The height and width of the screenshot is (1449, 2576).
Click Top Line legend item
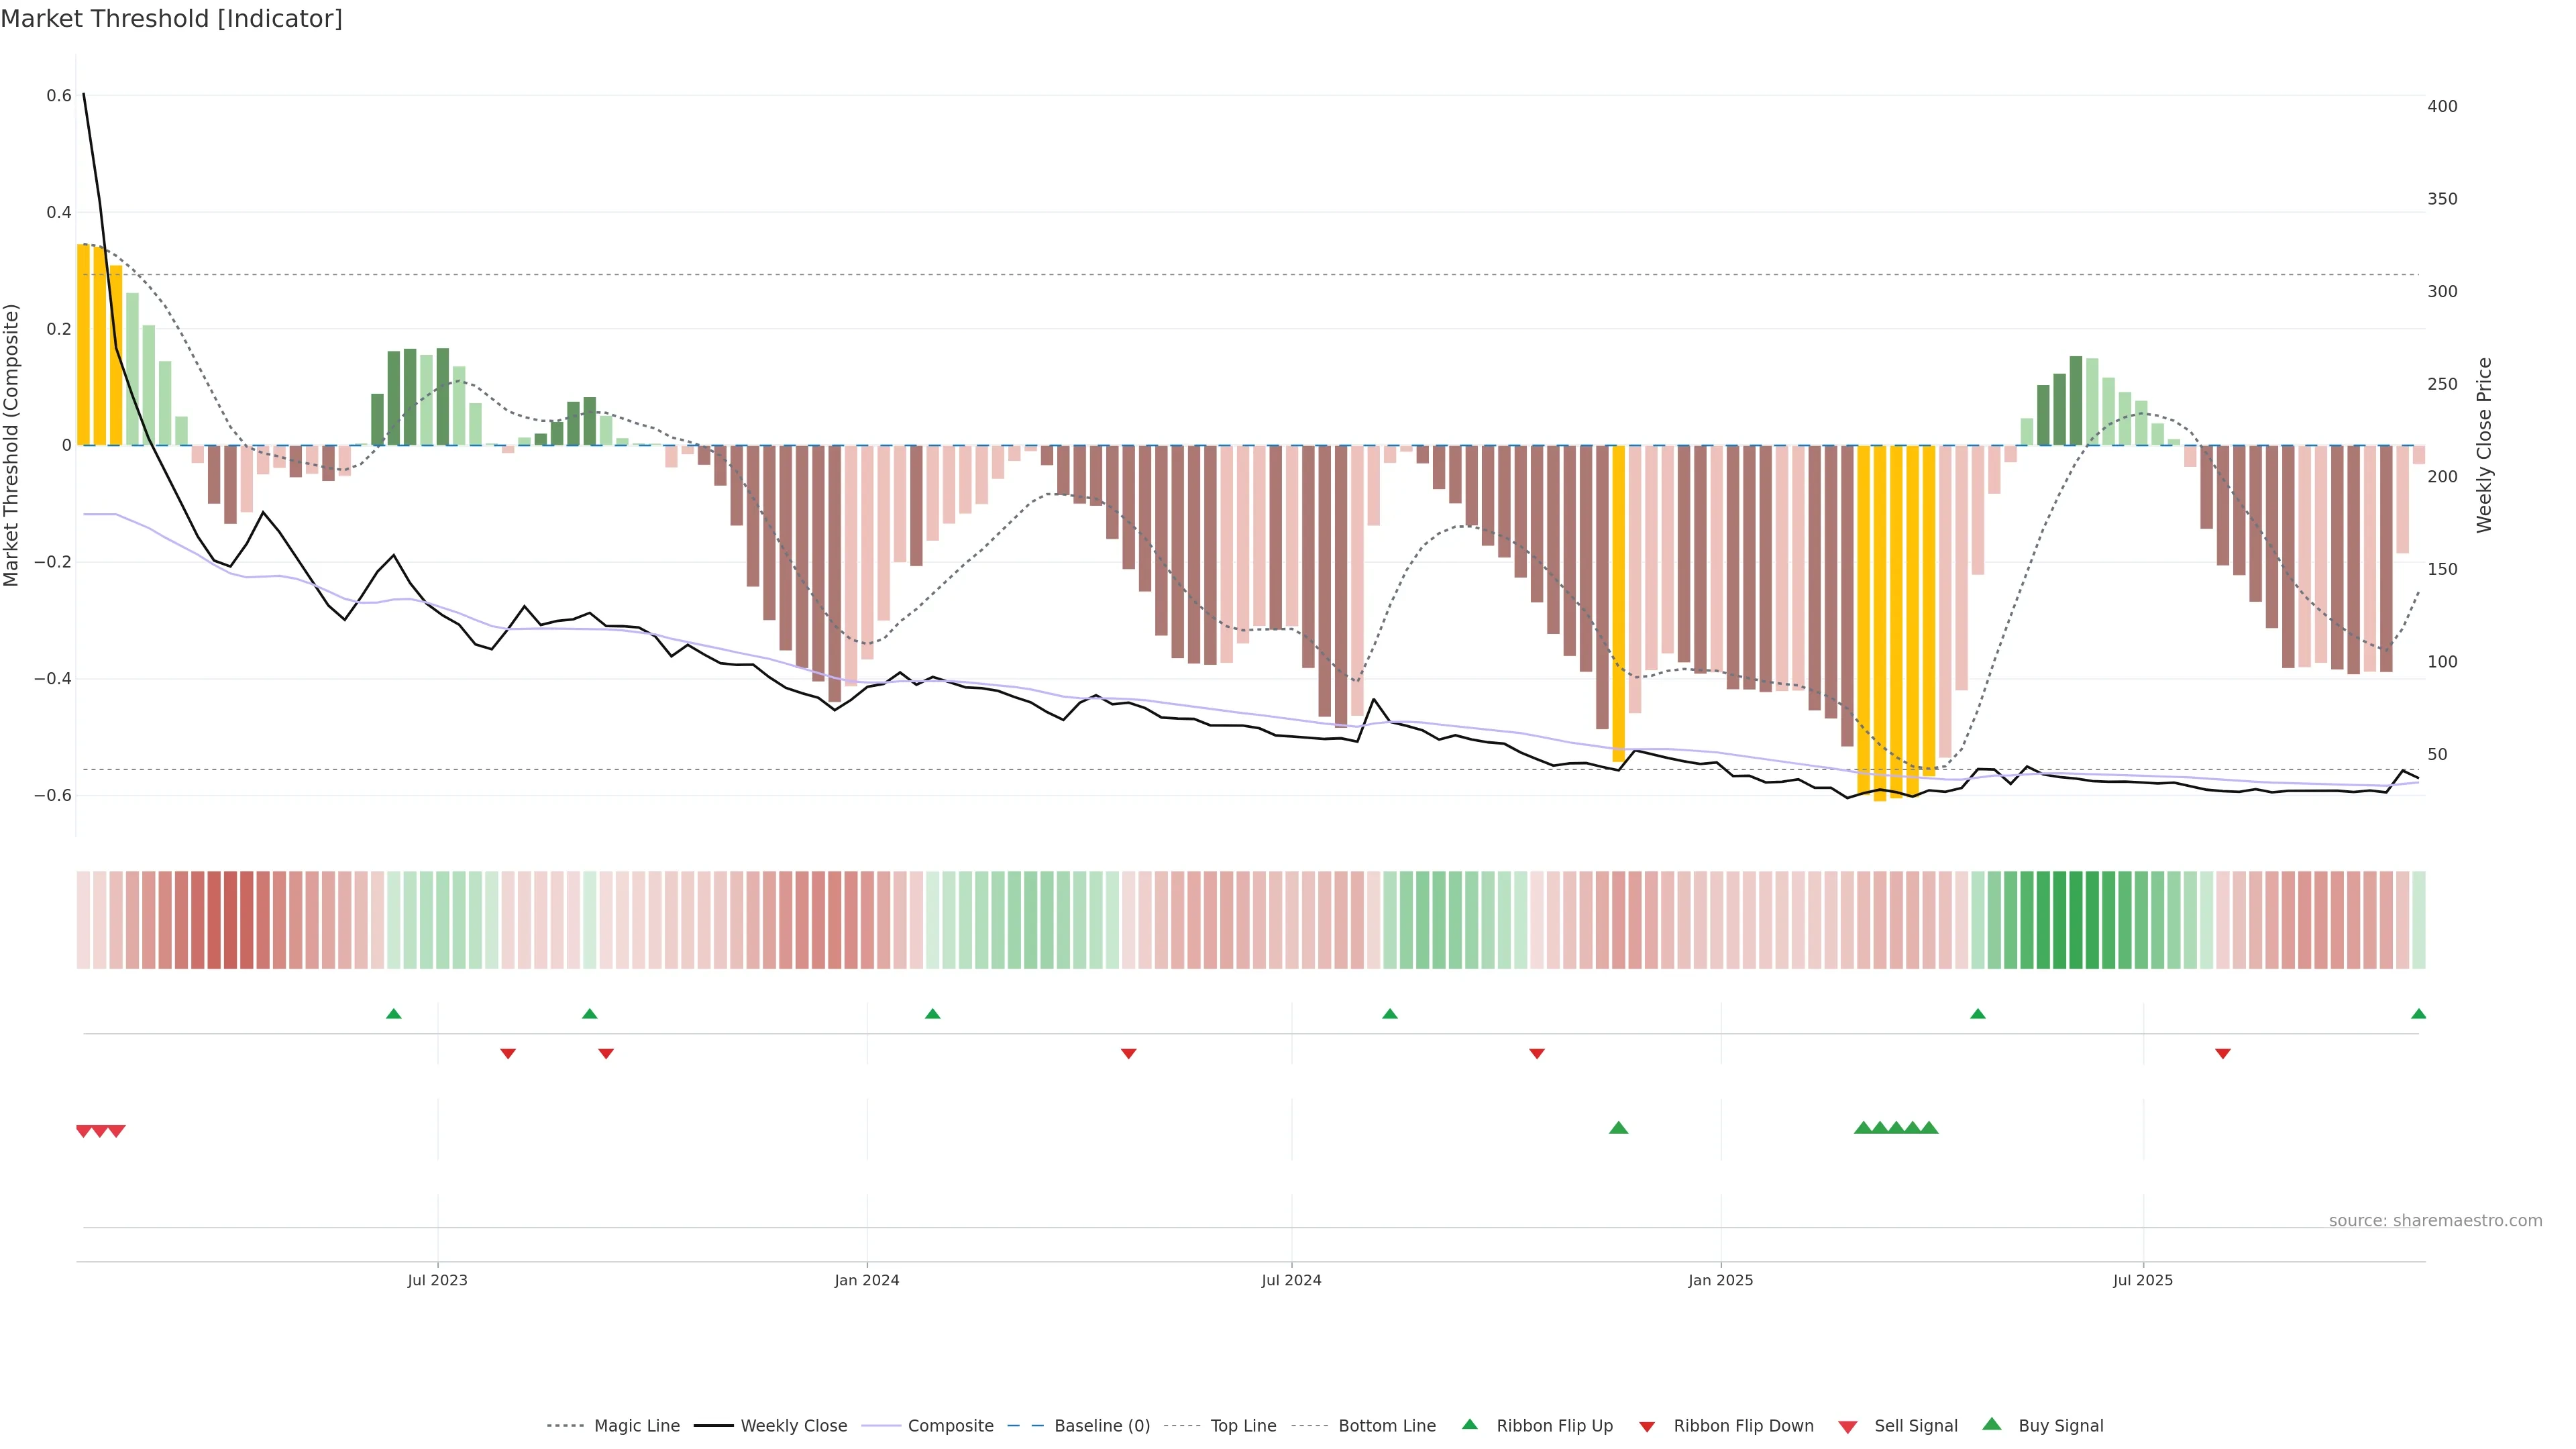[x=1243, y=1426]
